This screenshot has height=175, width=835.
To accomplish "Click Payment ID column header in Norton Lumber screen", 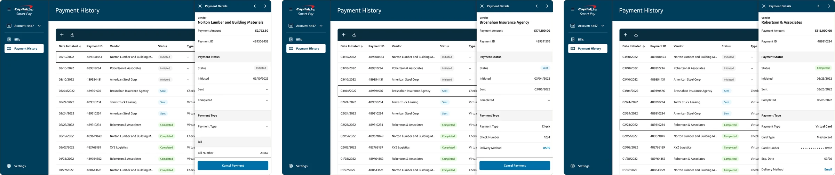I will (95, 46).
